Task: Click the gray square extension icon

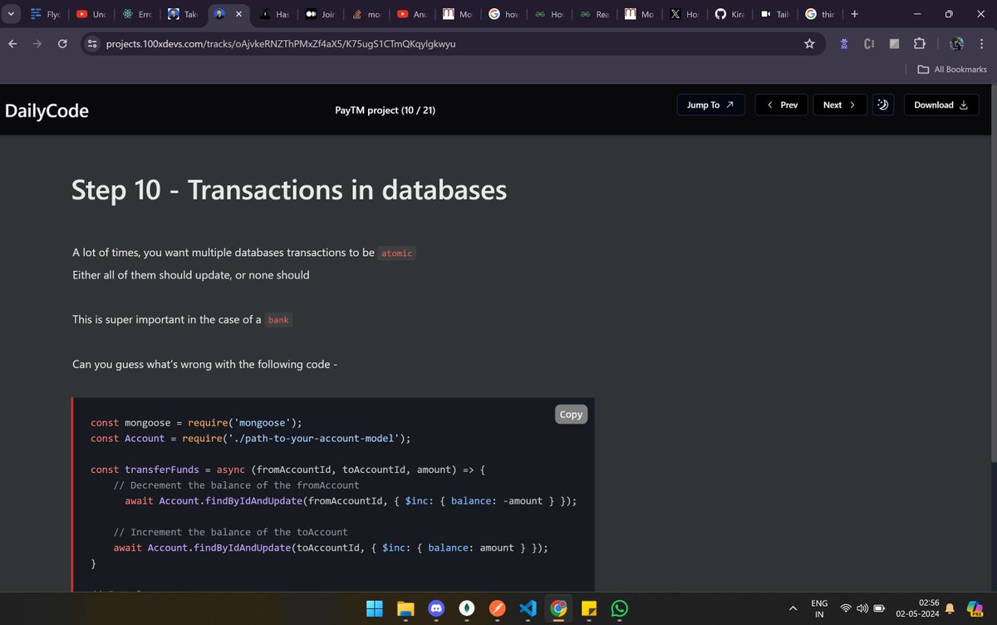Action: [x=894, y=43]
